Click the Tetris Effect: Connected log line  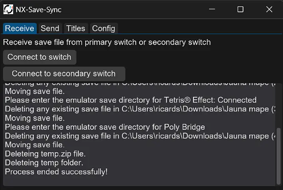click(x=131, y=100)
